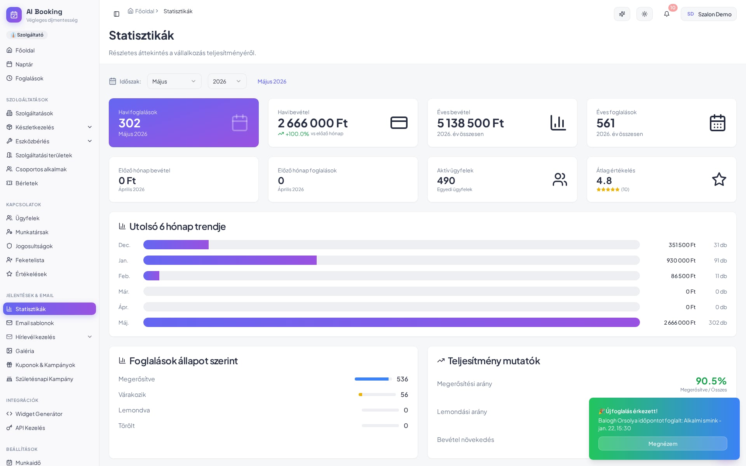Click the Widget Generátor code icon
The width and height of the screenshot is (746, 466).
pyautogui.click(x=9, y=414)
